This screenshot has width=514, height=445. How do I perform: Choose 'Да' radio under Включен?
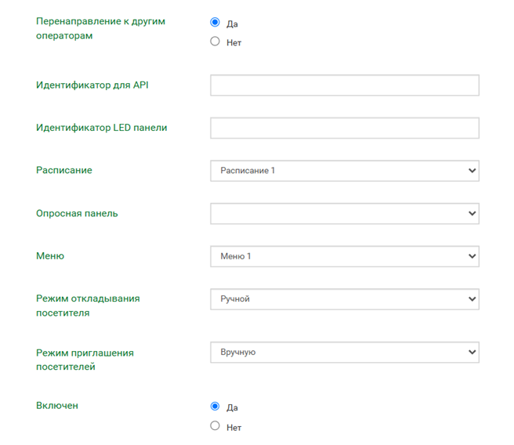215,407
